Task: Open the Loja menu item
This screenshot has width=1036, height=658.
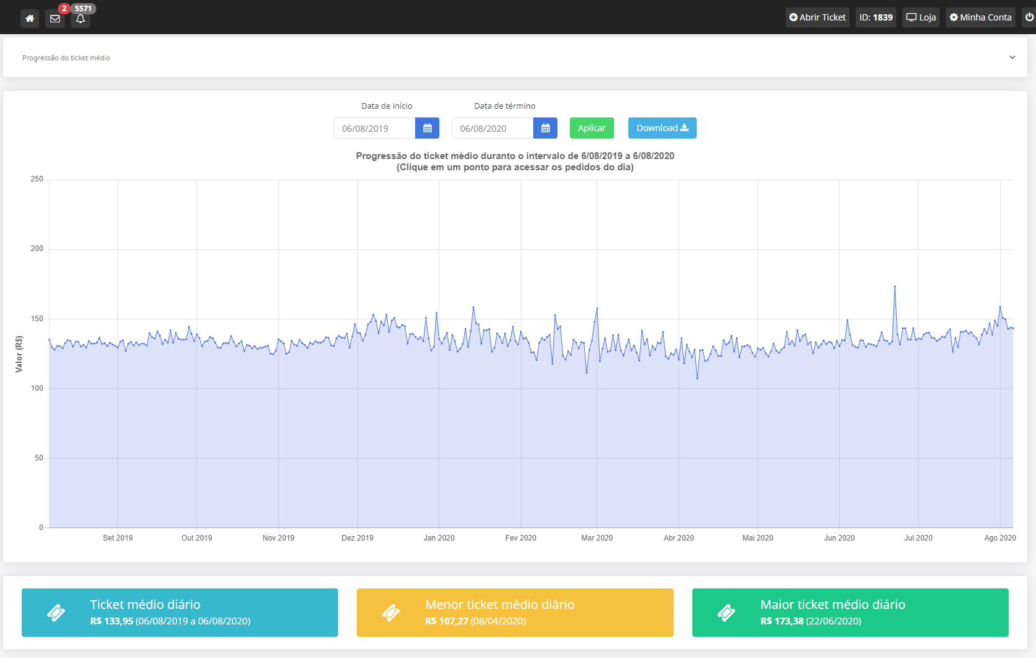Action: 920,17
